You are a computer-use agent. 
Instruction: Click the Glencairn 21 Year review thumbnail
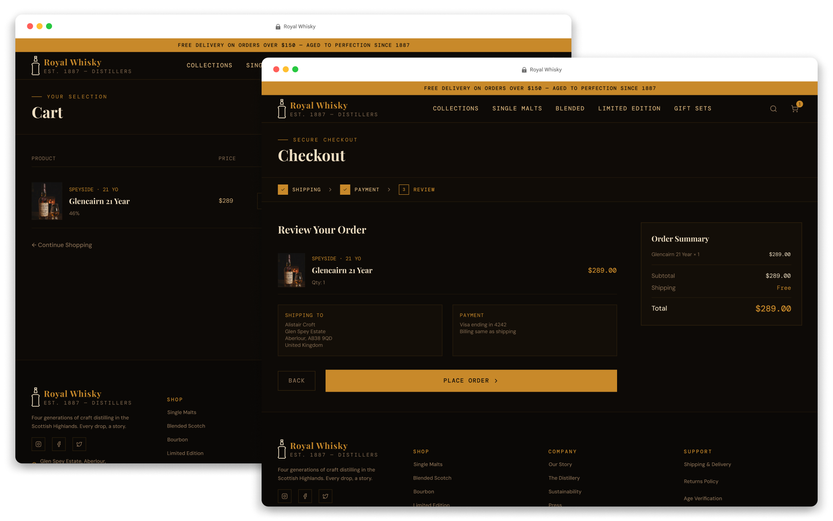[x=291, y=270]
